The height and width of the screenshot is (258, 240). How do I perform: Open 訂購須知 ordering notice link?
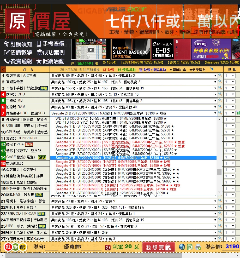point(18,44)
